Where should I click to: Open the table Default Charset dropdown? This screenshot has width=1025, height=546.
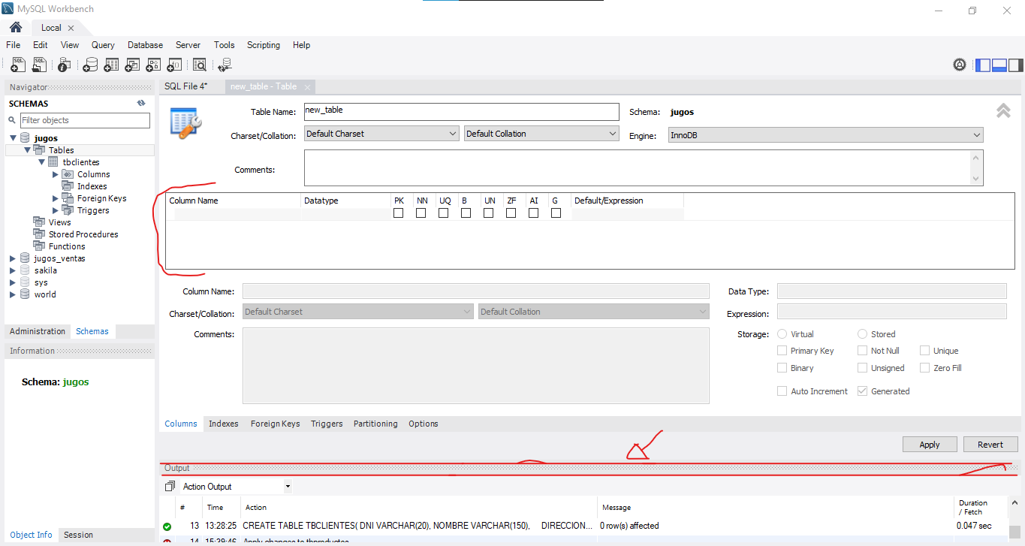[381, 134]
